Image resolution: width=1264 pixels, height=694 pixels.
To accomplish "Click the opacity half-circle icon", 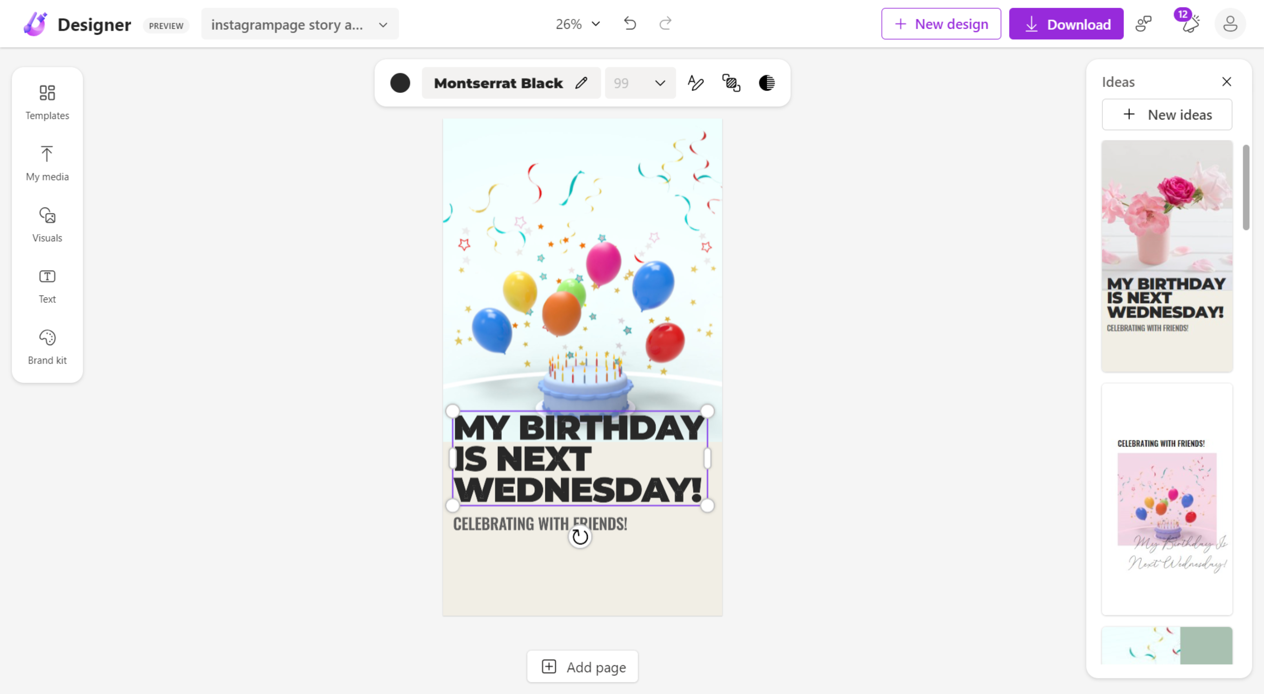I will [766, 83].
